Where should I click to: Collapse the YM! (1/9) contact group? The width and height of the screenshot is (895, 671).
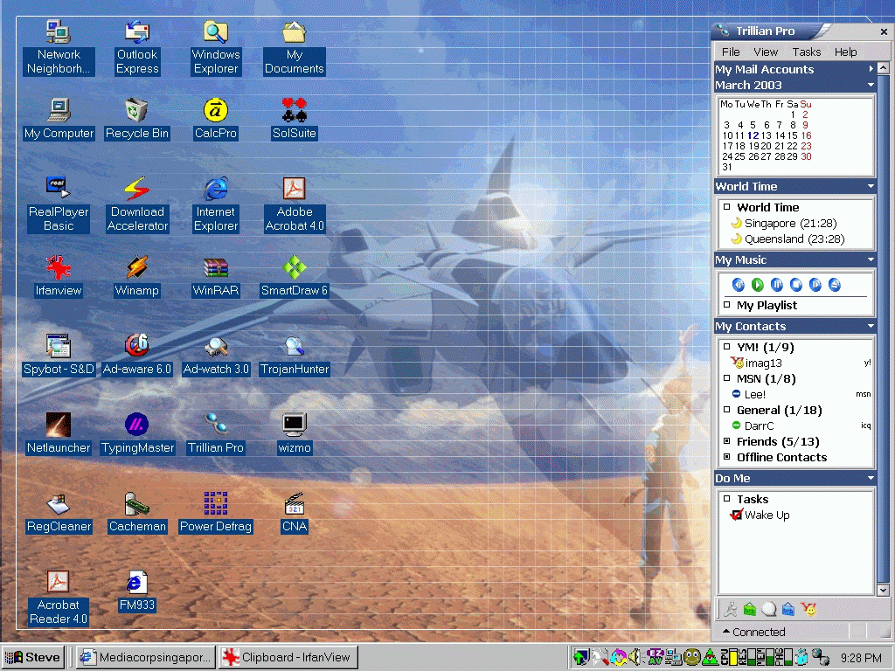[x=726, y=346]
